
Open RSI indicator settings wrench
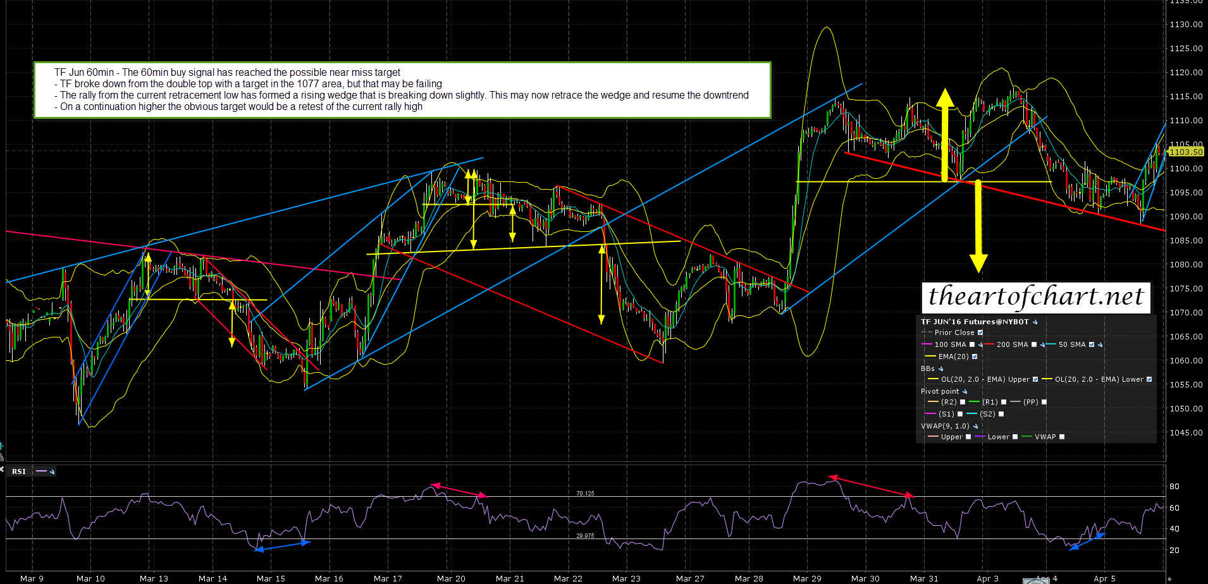(x=52, y=471)
